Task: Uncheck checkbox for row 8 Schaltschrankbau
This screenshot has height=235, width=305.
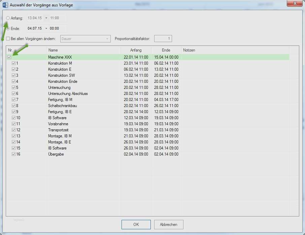Action: [x=13, y=106]
